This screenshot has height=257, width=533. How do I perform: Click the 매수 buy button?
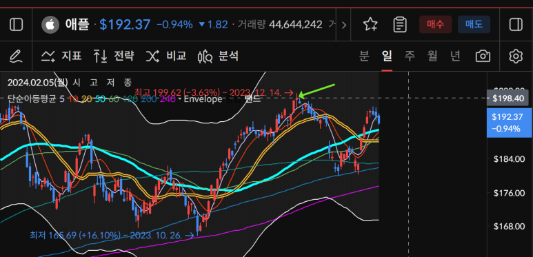pos(435,24)
